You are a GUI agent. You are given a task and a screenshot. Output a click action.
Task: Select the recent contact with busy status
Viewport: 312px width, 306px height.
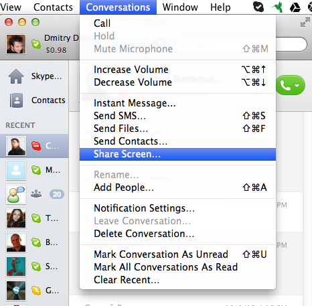[x=34, y=146]
